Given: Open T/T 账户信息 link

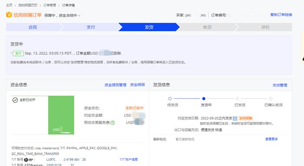Looking at the screenshot, I should pos(129,159).
